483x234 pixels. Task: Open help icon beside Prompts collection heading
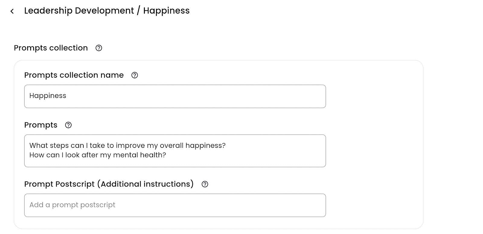(x=99, y=48)
